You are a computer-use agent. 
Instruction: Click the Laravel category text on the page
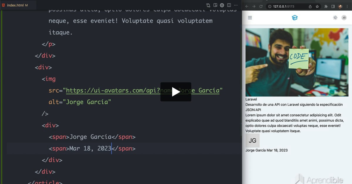(251, 99)
